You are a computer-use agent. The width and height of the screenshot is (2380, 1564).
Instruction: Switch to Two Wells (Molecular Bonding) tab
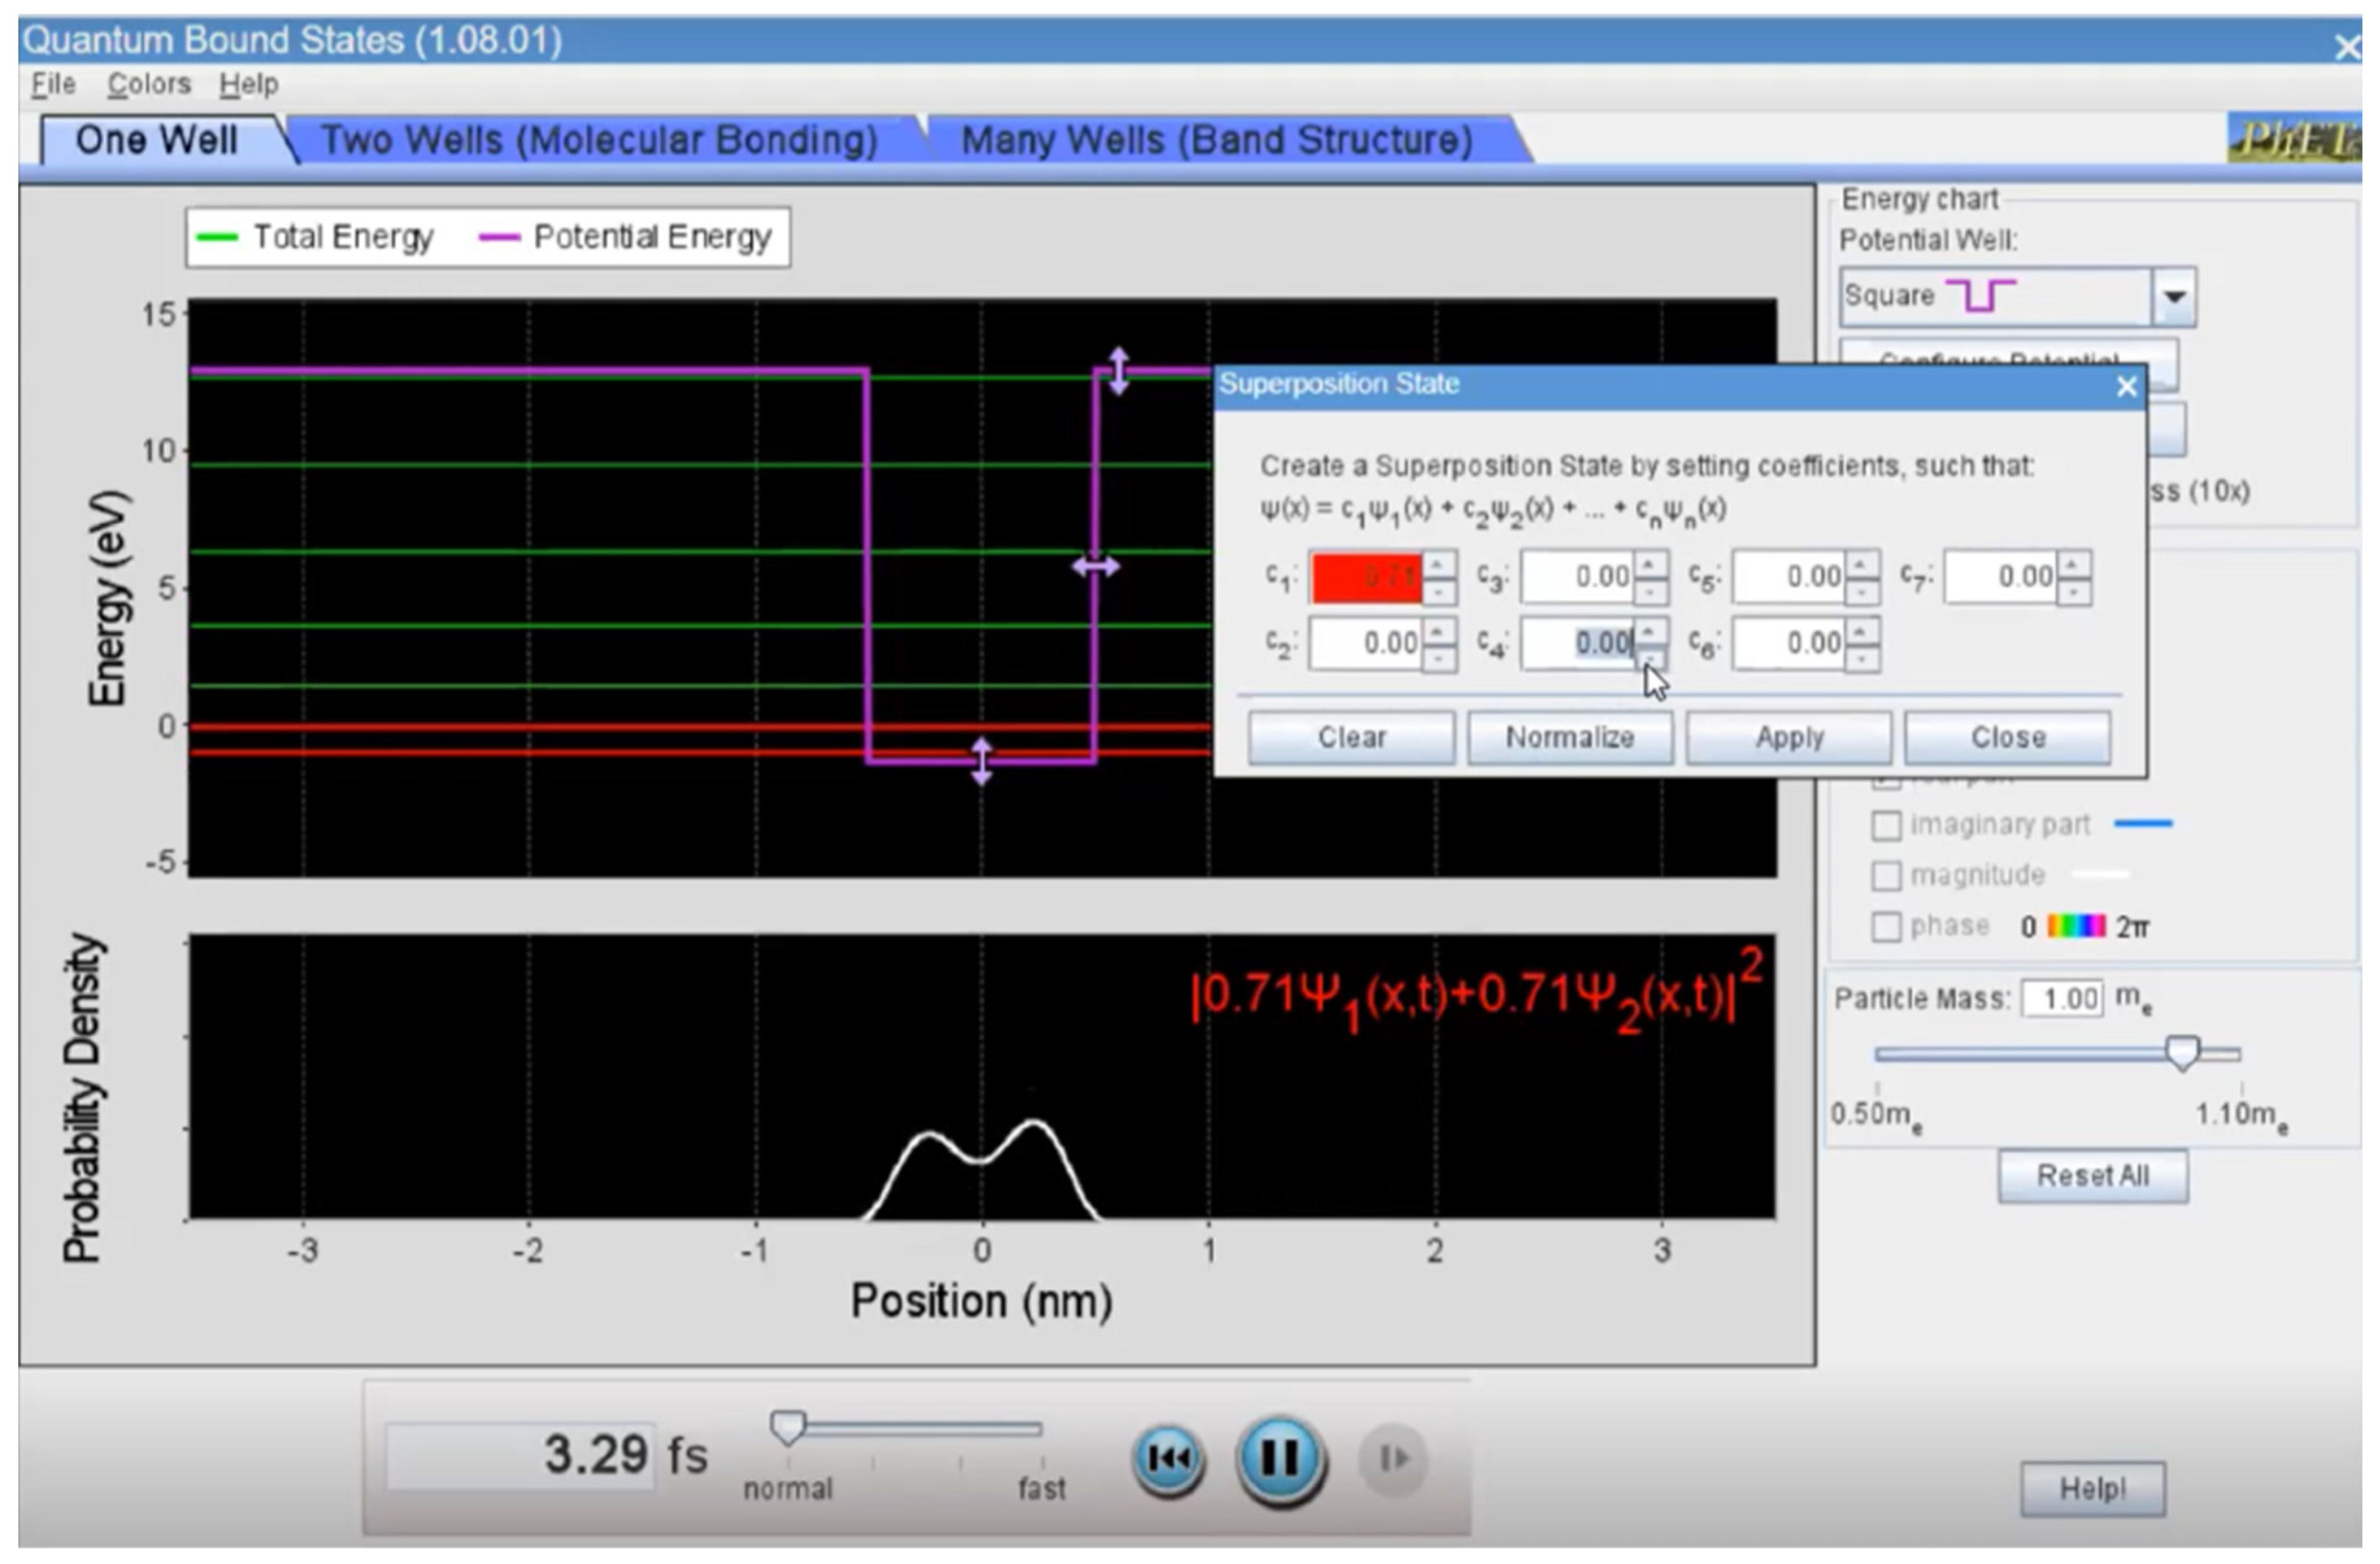pos(600,141)
